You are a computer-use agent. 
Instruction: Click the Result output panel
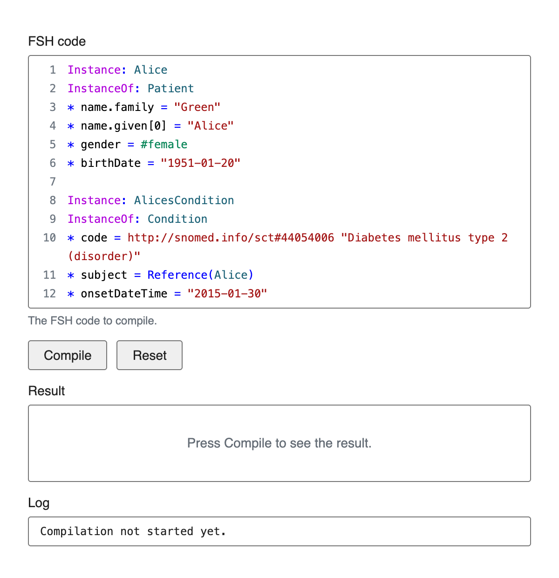[279, 443]
